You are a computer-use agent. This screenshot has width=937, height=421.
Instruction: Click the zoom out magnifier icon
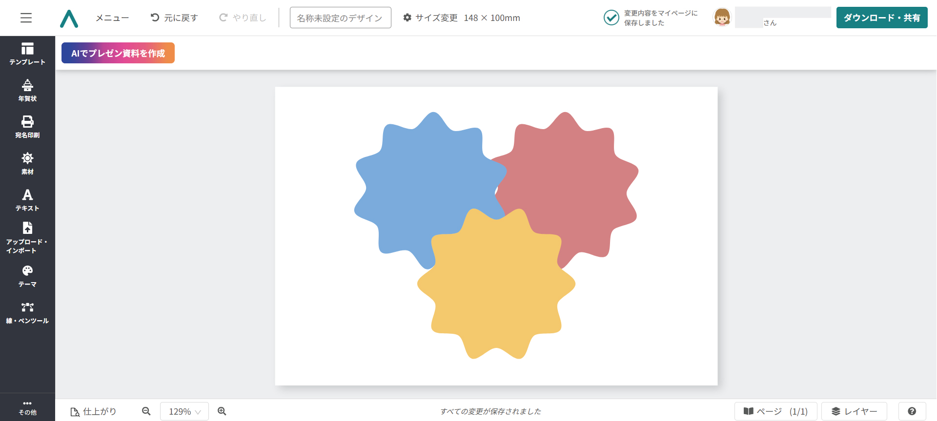pos(146,411)
